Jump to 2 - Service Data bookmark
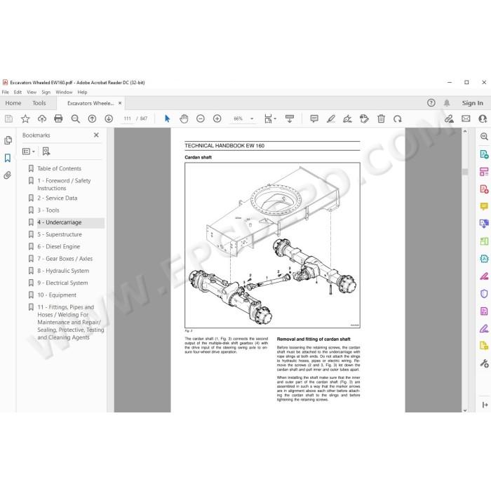Viewport: 491px width, 491px height. (x=58, y=198)
